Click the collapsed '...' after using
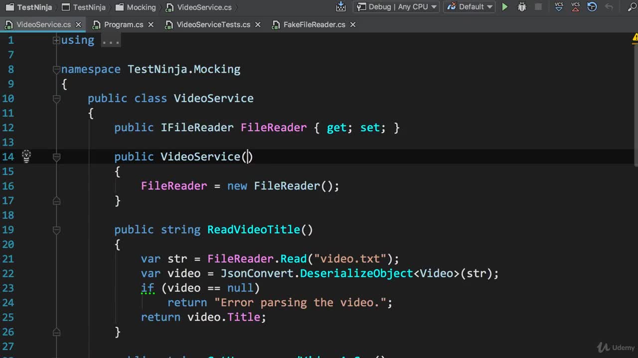Image resolution: width=638 pixels, height=358 pixels. tap(111, 40)
